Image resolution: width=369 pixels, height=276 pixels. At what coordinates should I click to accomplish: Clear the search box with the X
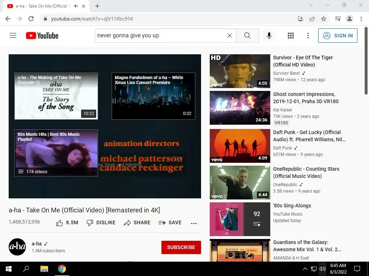coord(230,36)
